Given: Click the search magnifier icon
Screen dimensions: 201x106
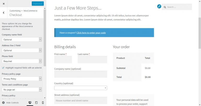Looking at the screenshot, I should click(x=165, y=7).
